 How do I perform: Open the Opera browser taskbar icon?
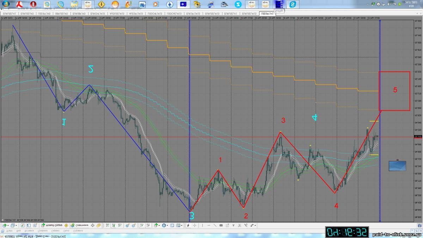[x=33, y=5]
